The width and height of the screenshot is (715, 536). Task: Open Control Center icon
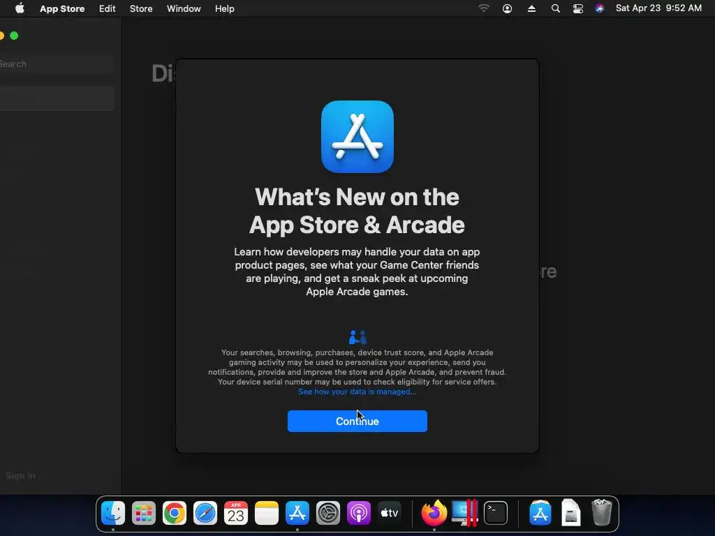[x=577, y=8]
